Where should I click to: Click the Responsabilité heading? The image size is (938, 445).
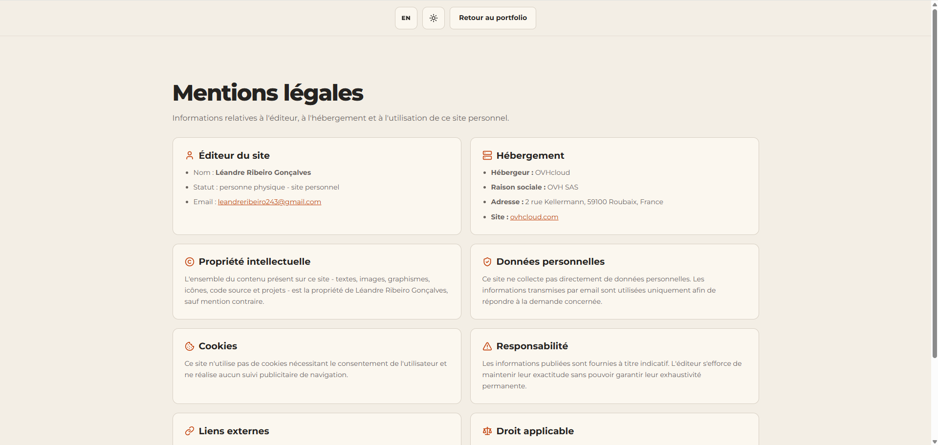click(x=532, y=346)
